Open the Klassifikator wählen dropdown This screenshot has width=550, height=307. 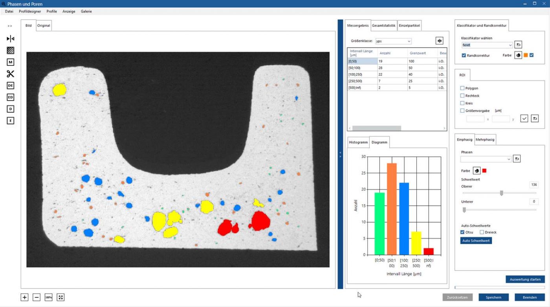point(487,45)
